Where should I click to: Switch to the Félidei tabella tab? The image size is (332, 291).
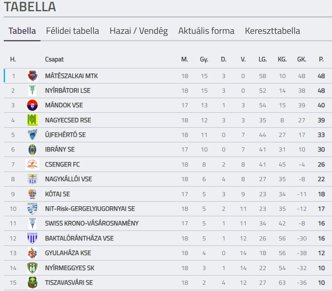[73, 31]
